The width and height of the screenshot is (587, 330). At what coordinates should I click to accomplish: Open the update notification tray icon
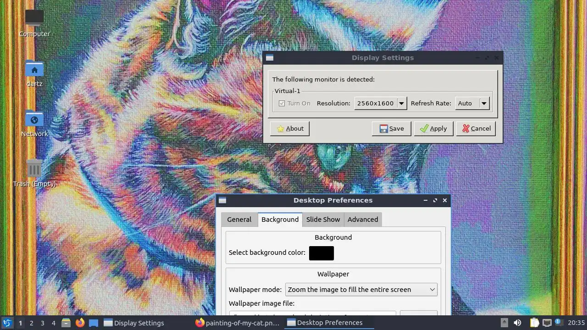coord(559,323)
